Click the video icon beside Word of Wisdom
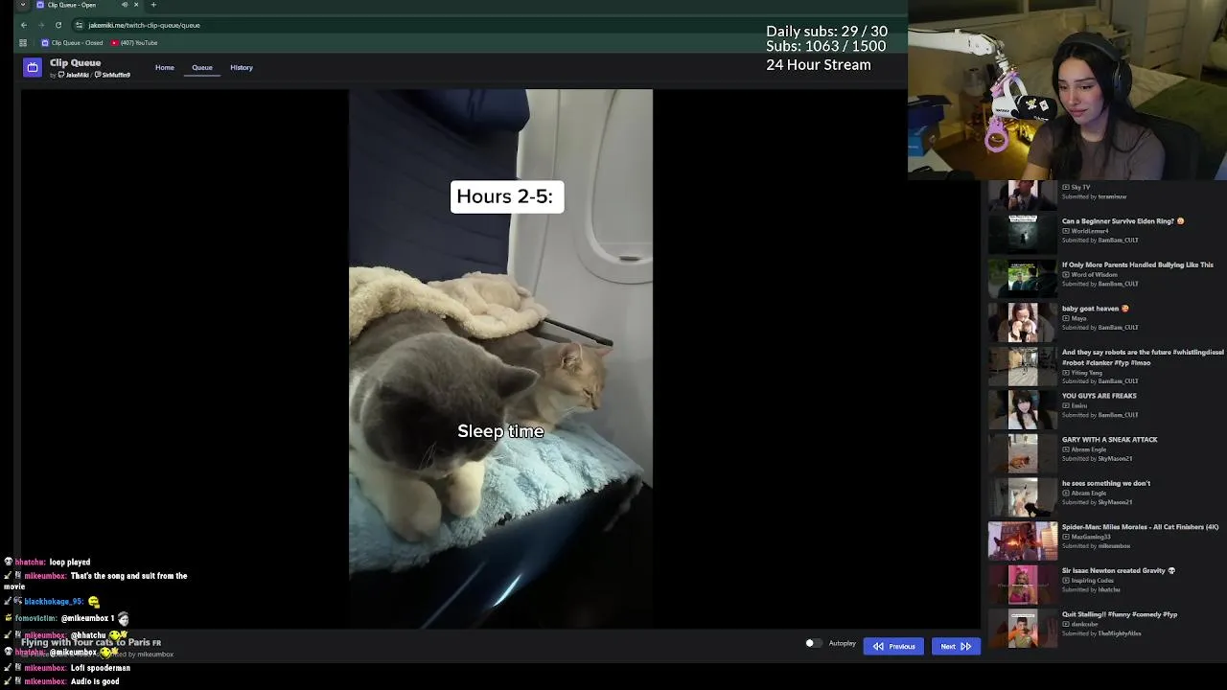The height and width of the screenshot is (690, 1227). tap(1065, 275)
